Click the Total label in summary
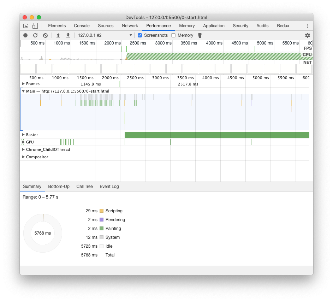The width and height of the screenshot is (333, 301). (110, 255)
